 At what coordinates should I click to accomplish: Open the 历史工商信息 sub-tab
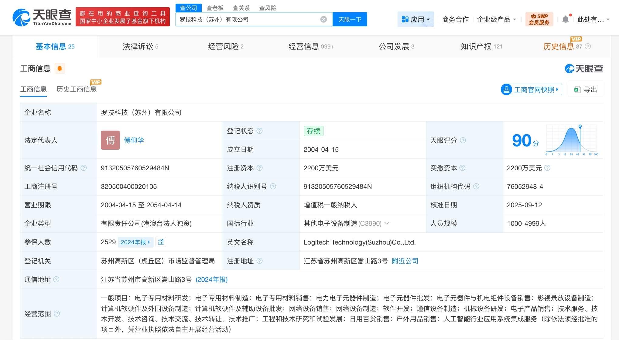point(77,89)
